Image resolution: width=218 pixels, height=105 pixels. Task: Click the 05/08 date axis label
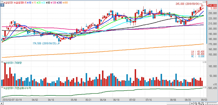[74, 100]
